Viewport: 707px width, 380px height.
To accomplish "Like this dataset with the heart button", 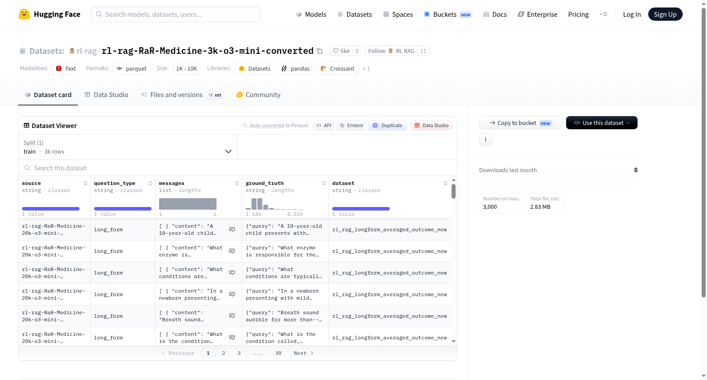I will click(x=341, y=51).
